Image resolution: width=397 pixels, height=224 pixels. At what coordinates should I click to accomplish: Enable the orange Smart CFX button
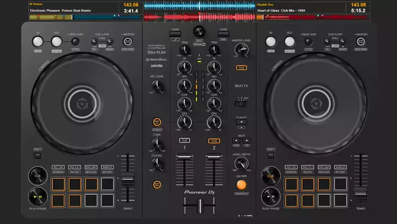[x=157, y=122]
